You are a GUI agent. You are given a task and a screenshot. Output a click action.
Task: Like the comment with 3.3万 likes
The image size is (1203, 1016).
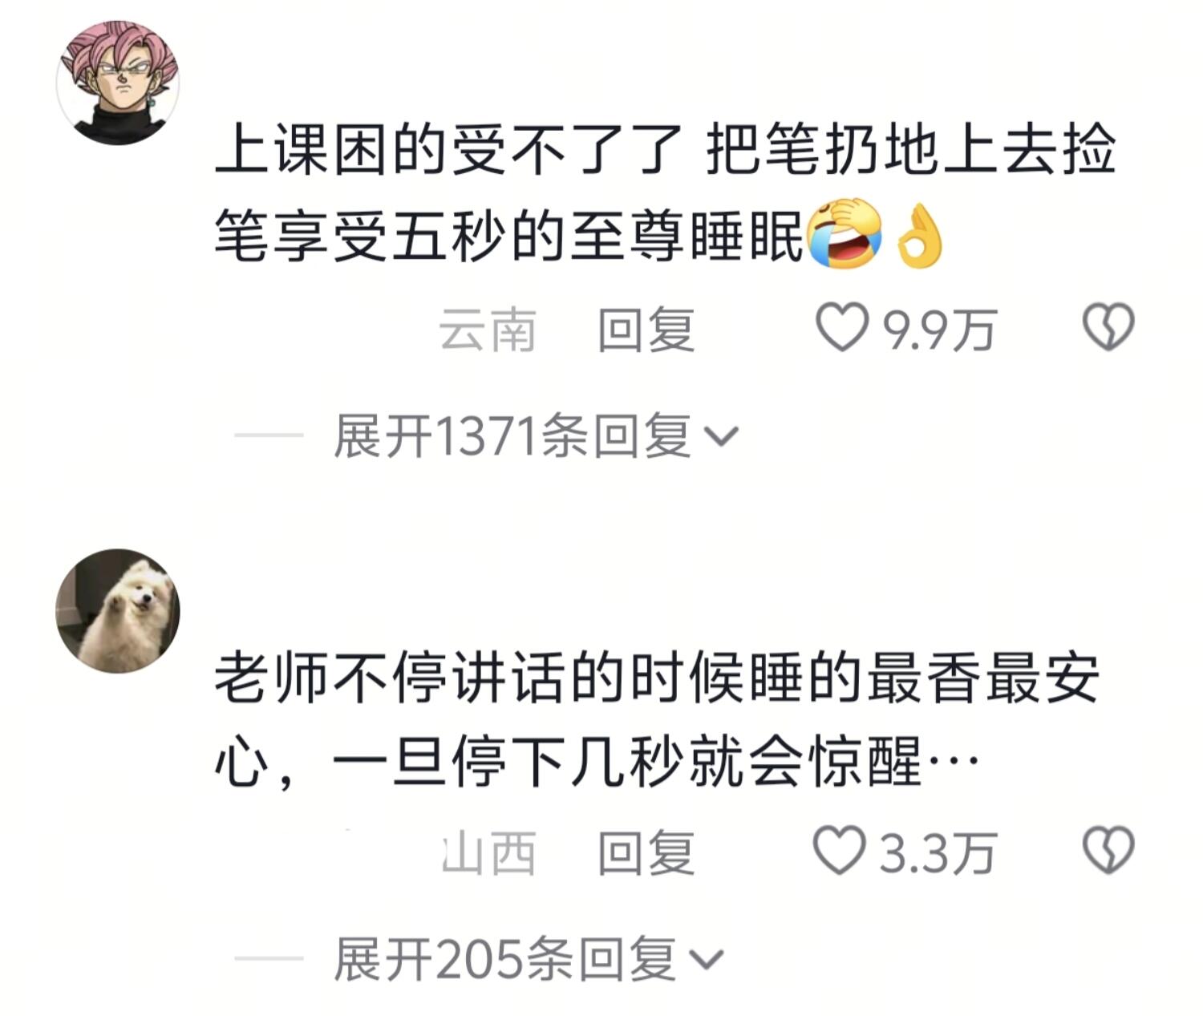point(839,850)
